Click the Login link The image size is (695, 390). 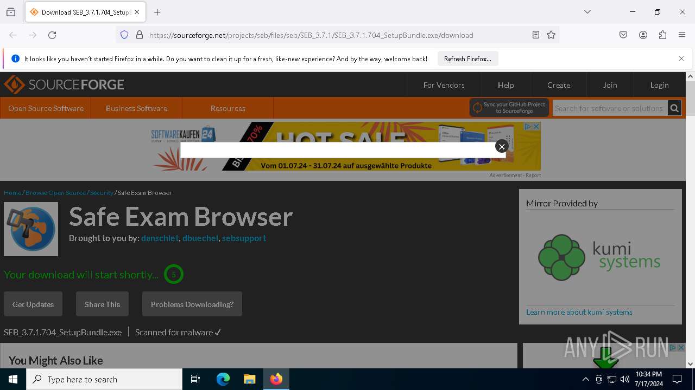point(659,85)
